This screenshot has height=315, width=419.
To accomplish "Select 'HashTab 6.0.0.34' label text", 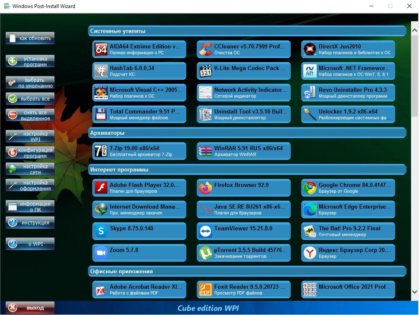I will tap(132, 68).
